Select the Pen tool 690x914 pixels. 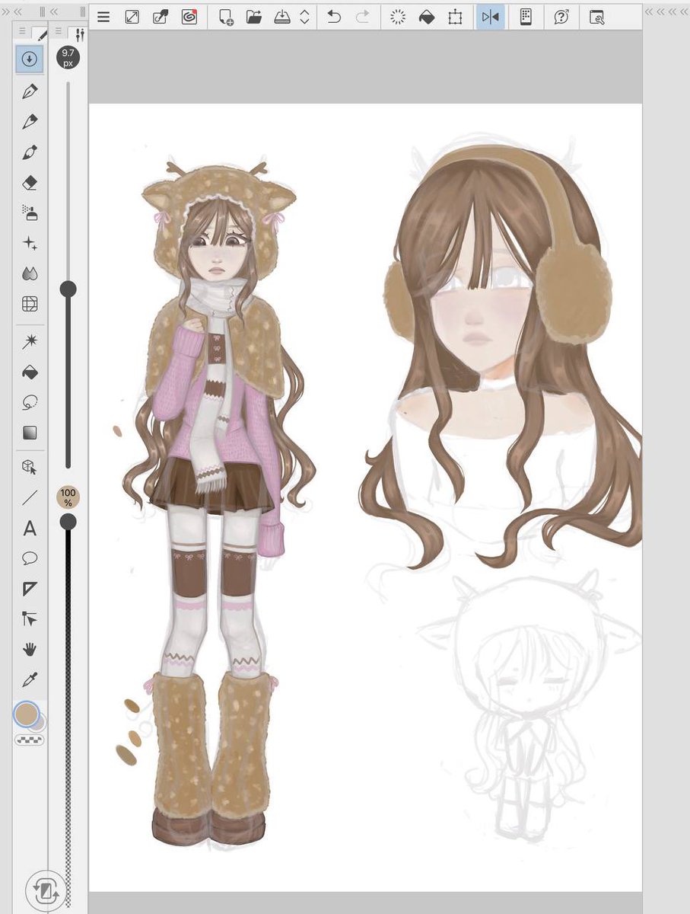pos(30,92)
